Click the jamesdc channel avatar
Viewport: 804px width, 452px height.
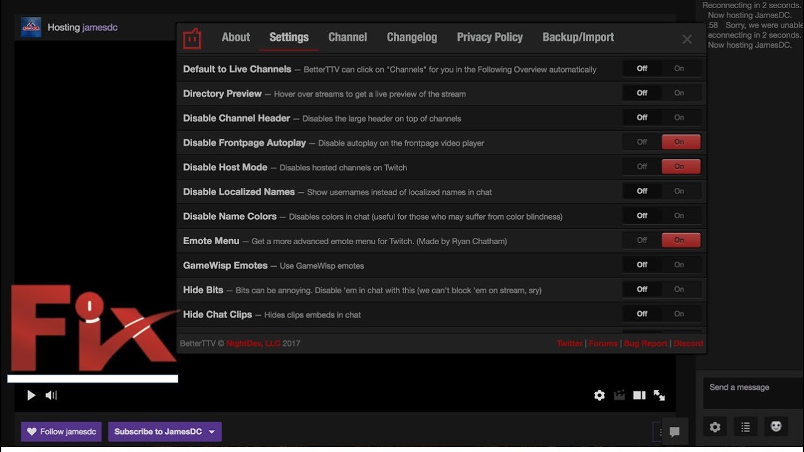(x=31, y=28)
